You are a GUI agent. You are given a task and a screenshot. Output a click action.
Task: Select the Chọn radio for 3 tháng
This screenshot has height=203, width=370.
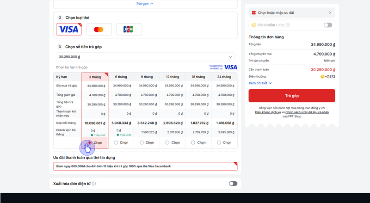coord(90,142)
